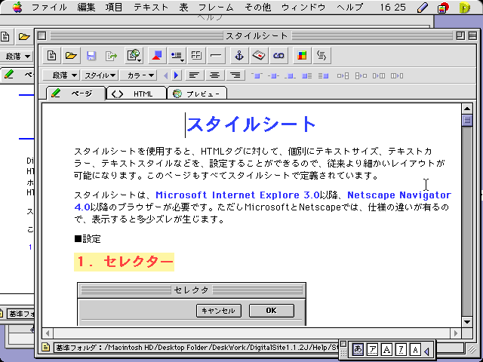
Task: Align text right
Action: tap(235, 75)
